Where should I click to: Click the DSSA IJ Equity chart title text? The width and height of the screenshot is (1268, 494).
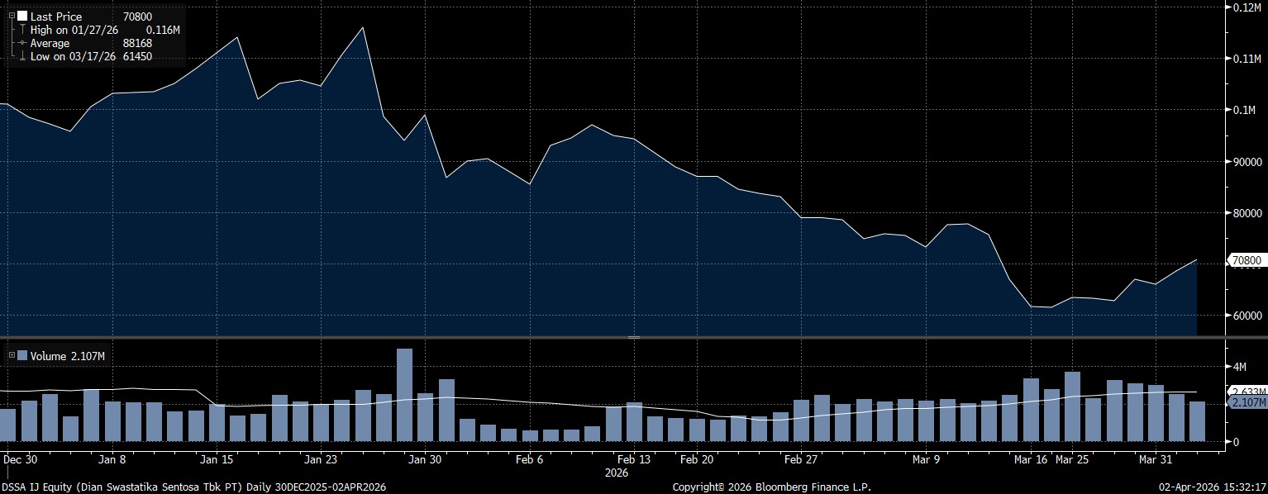(194, 487)
